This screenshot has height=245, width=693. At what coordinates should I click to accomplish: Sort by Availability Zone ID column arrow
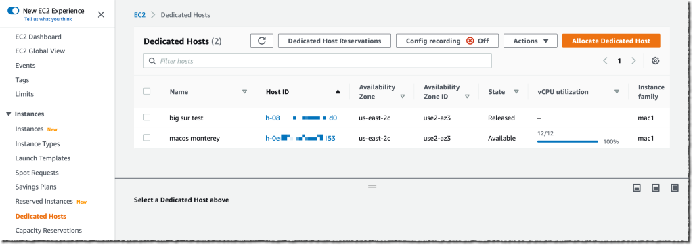pos(467,96)
